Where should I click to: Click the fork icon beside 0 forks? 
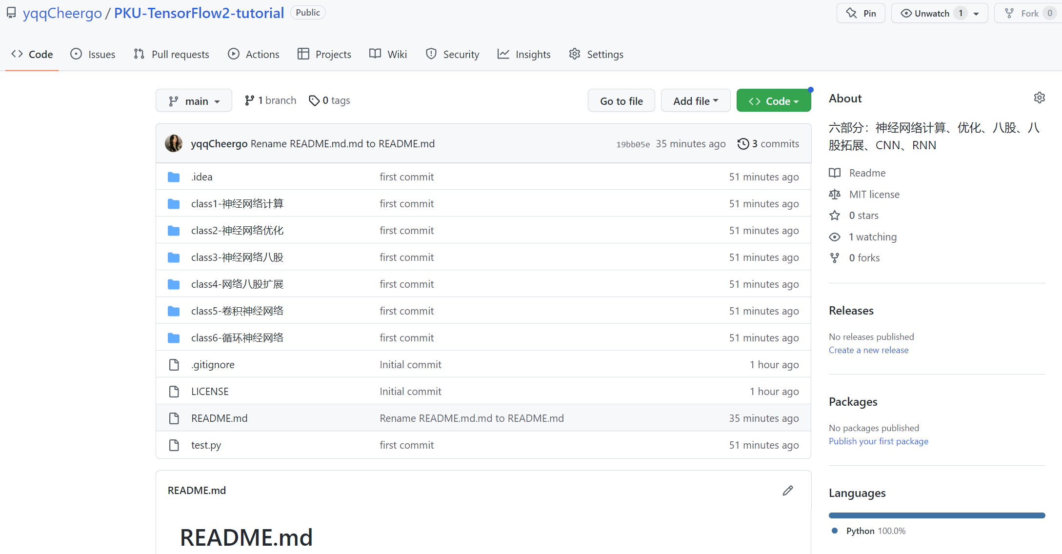click(835, 258)
